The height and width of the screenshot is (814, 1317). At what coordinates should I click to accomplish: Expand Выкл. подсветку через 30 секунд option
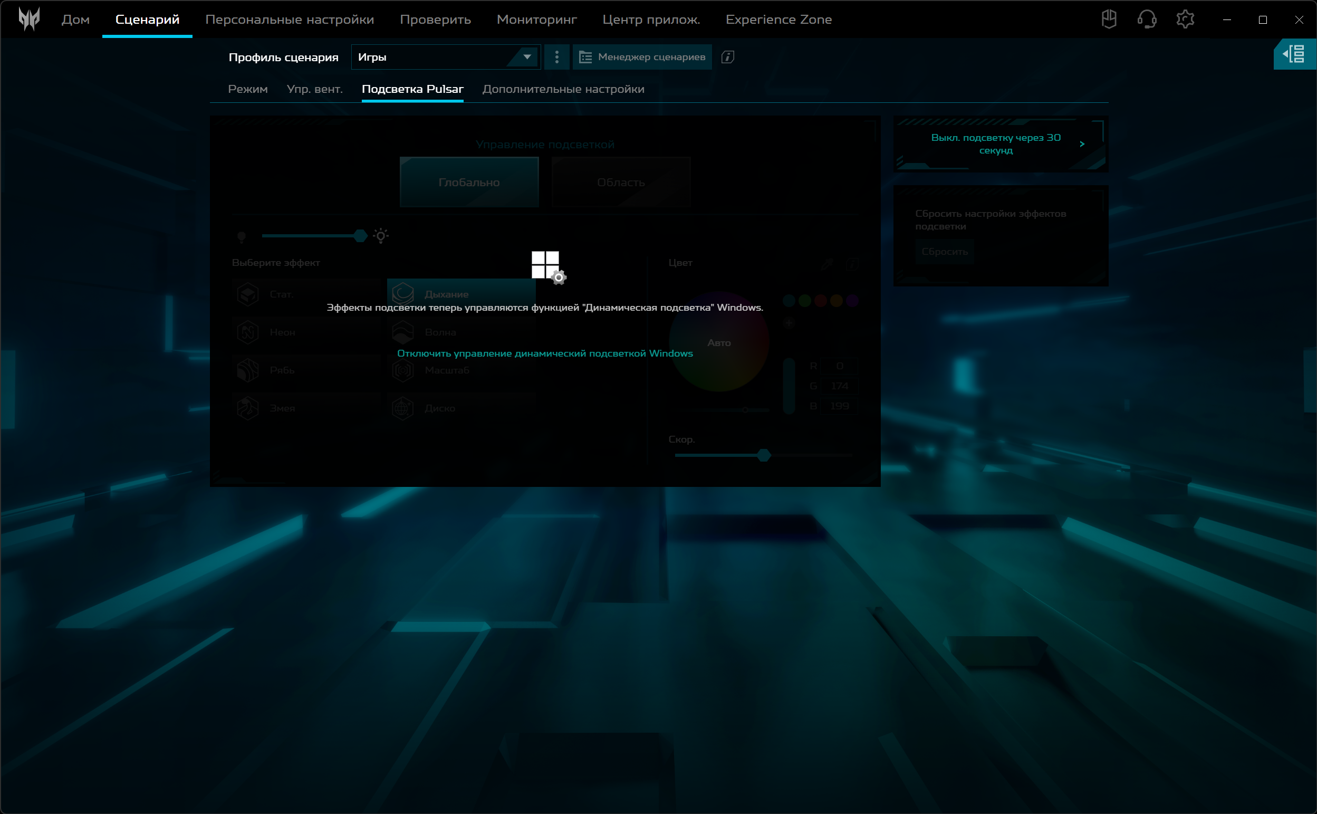point(1000,143)
